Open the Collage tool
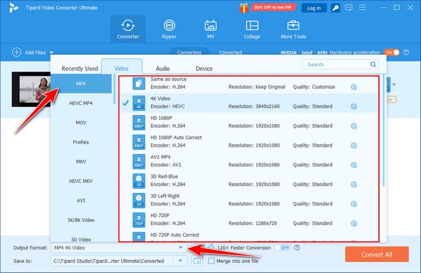Viewport: 421px width, 273px height. (x=252, y=29)
